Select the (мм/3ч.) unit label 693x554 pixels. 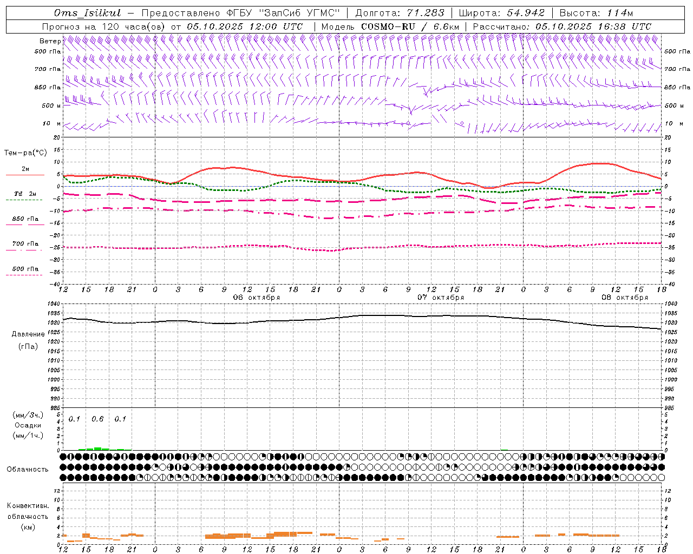point(28,415)
